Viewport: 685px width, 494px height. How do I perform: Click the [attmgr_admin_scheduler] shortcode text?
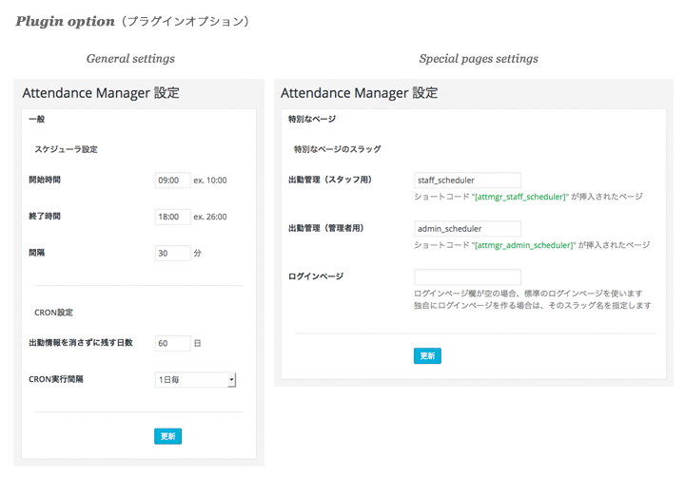tap(525, 245)
